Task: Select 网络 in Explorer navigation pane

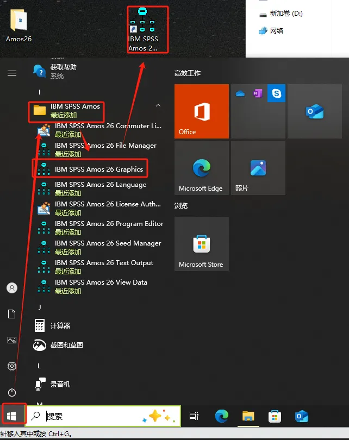Action: (x=271, y=30)
